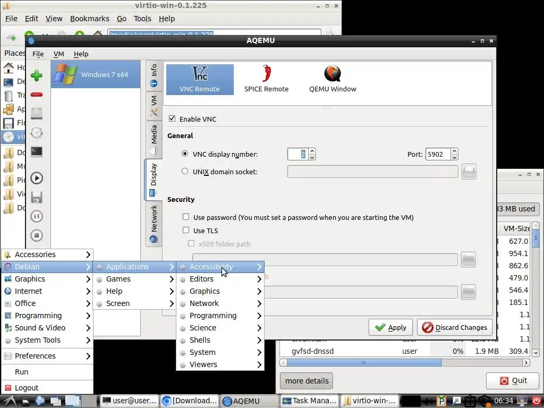Click the Task Manager vertical scrollbar down arrow
This screenshot has width=544, height=408.
(x=535, y=353)
